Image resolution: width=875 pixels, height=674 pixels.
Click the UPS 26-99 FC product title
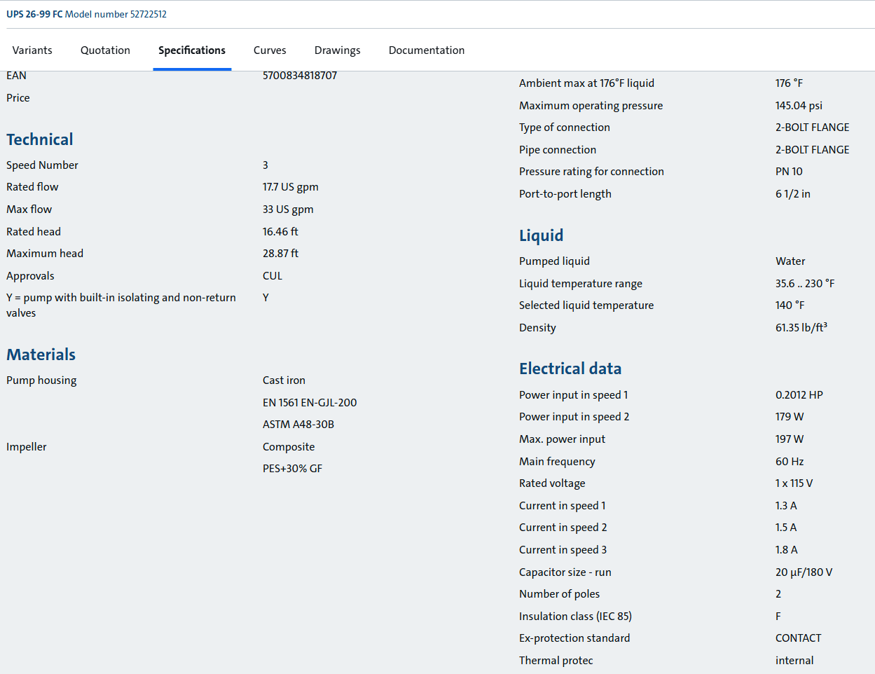click(34, 14)
